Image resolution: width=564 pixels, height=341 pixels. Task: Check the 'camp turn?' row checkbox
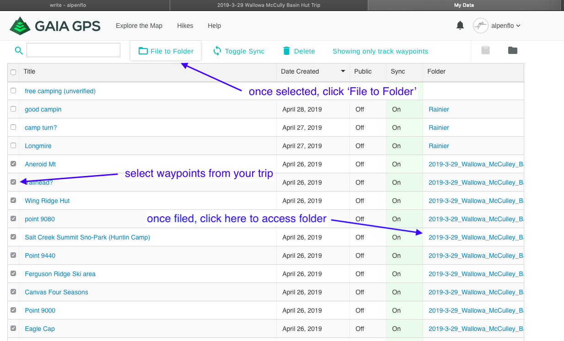[x=13, y=127]
